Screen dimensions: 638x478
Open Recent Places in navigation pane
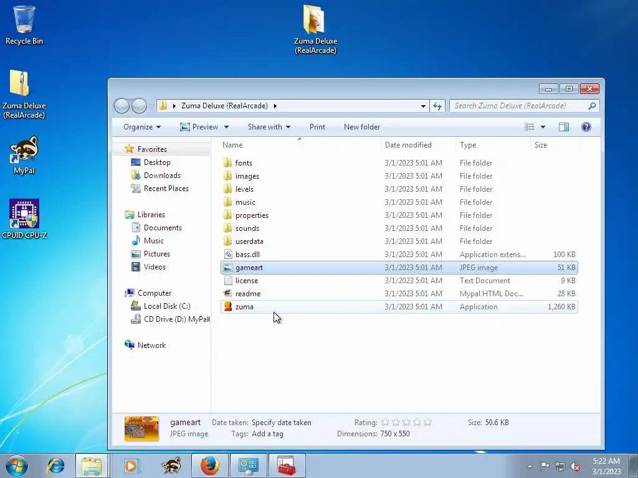(166, 189)
